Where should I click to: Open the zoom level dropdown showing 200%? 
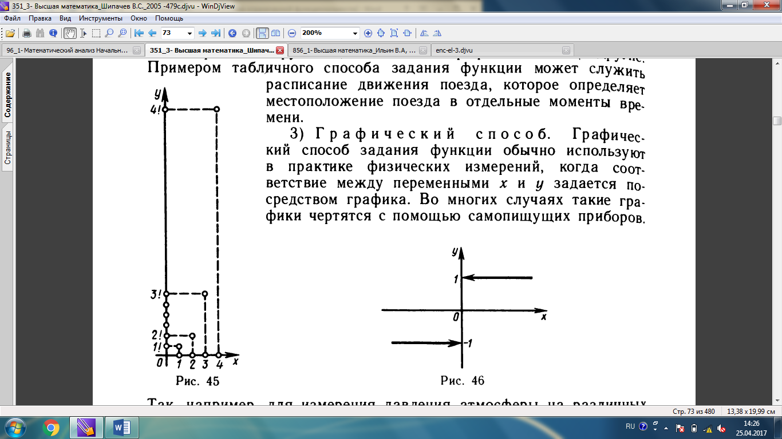tap(356, 33)
